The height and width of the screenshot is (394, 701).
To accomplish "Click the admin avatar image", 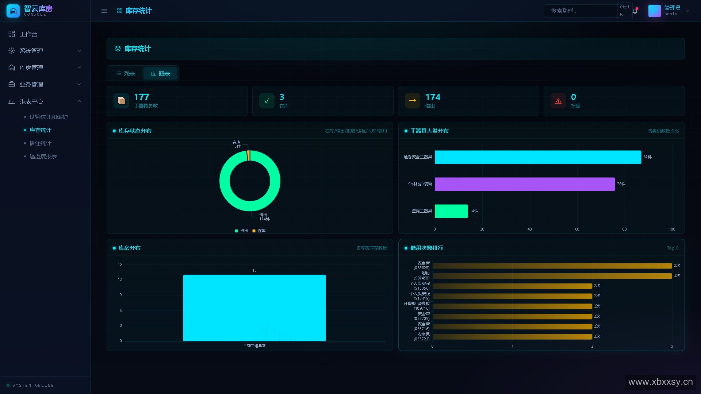I will point(654,11).
